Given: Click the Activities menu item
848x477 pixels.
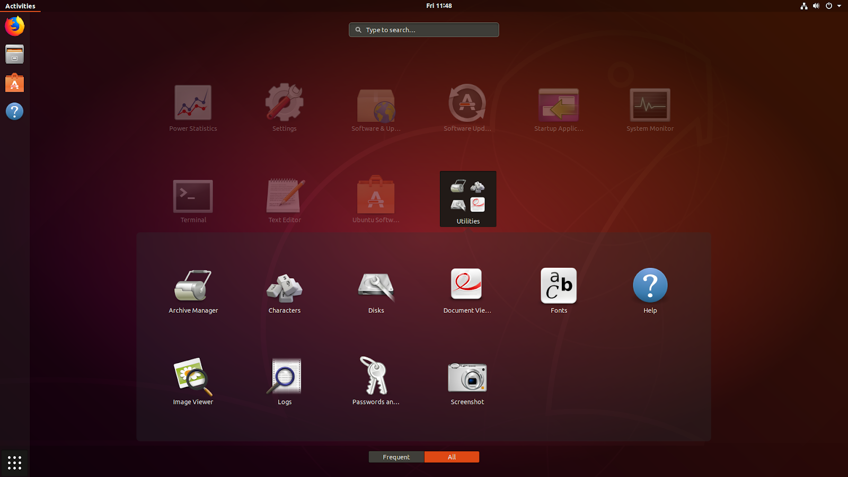Looking at the screenshot, I should coord(20,6).
